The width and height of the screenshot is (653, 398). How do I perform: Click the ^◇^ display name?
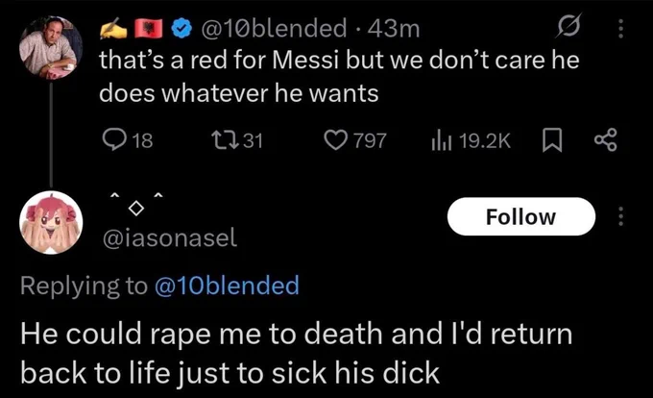pyautogui.click(x=135, y=204)
